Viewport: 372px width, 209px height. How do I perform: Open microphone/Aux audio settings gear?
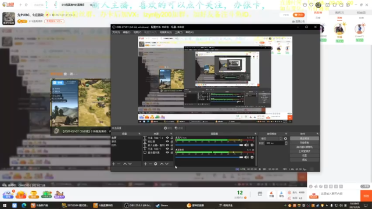(252, 145)
